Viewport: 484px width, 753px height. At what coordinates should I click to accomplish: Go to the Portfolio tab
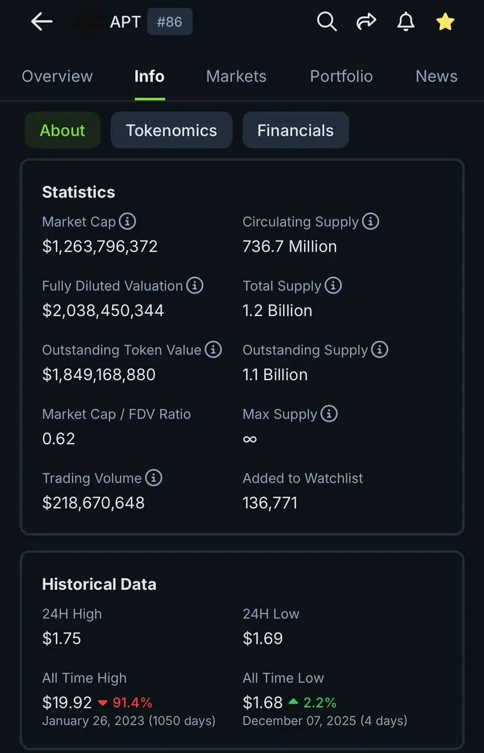click(341, 77)
